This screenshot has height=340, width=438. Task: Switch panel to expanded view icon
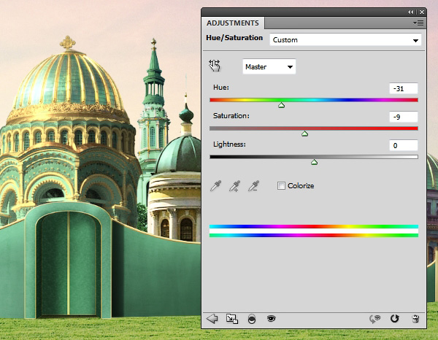(x=231, y=318)
